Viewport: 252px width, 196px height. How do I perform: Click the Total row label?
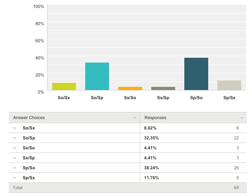(18, 188)
